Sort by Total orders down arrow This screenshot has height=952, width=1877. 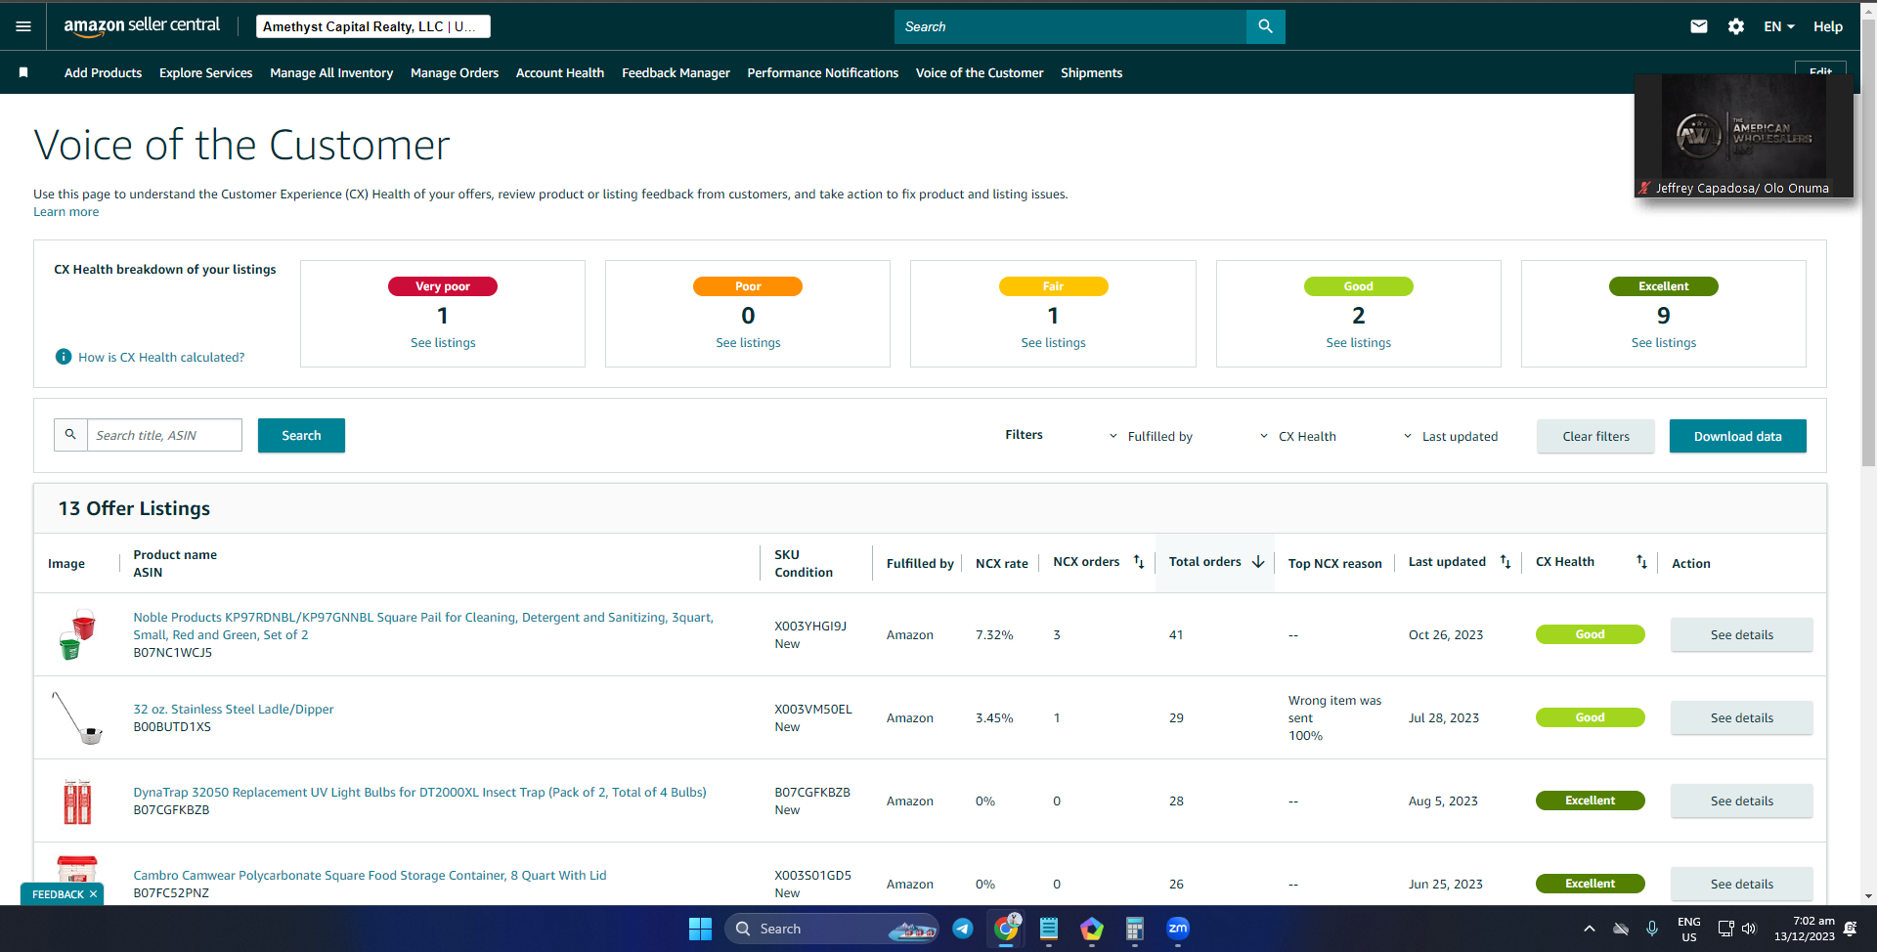tap(1258, 562)
